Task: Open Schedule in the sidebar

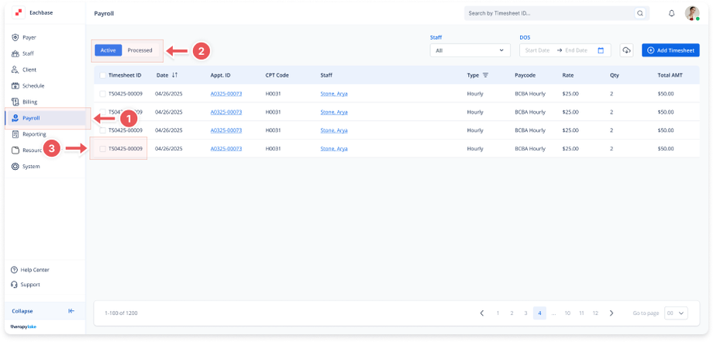Action: pos(33,85)
